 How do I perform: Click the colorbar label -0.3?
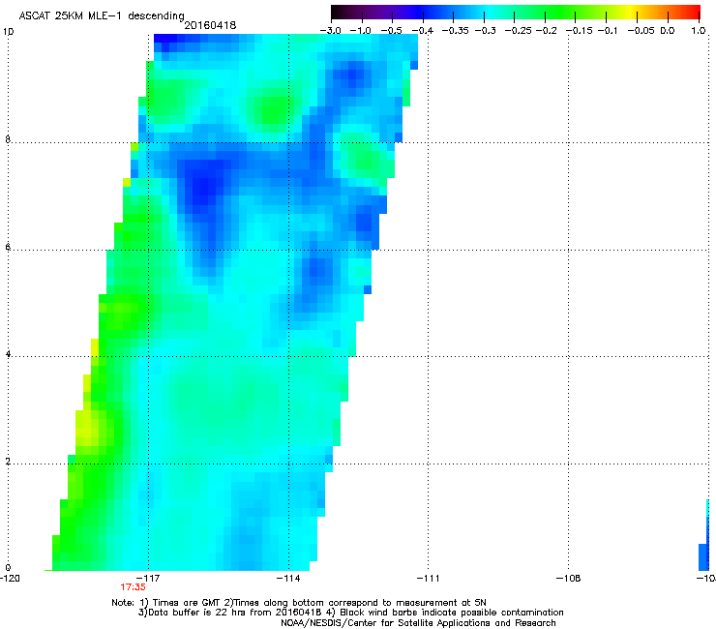[x=486, y=31]
